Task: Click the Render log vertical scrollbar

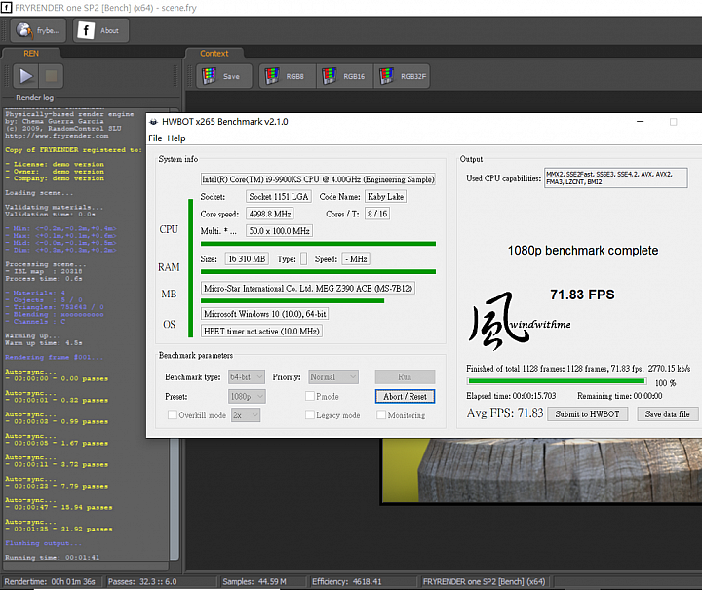Action: (x=175, y=334)
